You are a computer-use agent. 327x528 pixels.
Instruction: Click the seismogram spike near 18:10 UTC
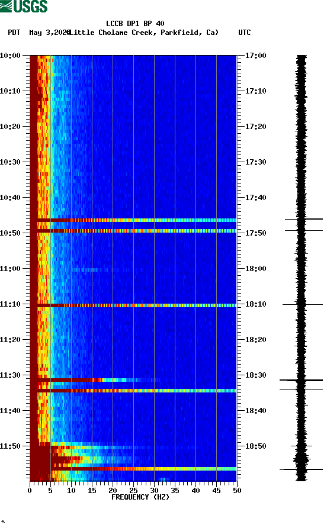click(x=302, y=304)
